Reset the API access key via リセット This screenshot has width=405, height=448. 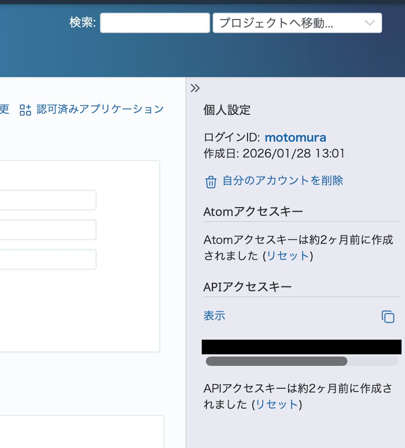(277, 404)
